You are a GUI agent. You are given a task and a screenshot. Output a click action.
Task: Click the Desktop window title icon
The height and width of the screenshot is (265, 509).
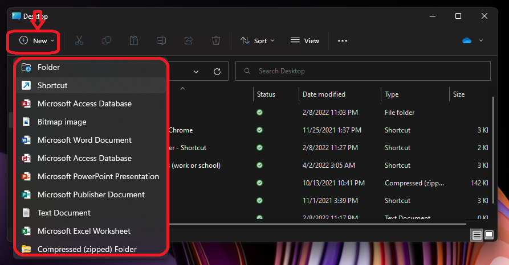click(17, 16)
